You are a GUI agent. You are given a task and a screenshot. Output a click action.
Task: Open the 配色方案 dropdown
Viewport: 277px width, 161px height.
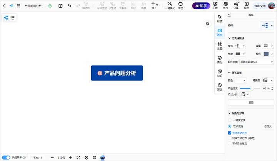(256, 62)
